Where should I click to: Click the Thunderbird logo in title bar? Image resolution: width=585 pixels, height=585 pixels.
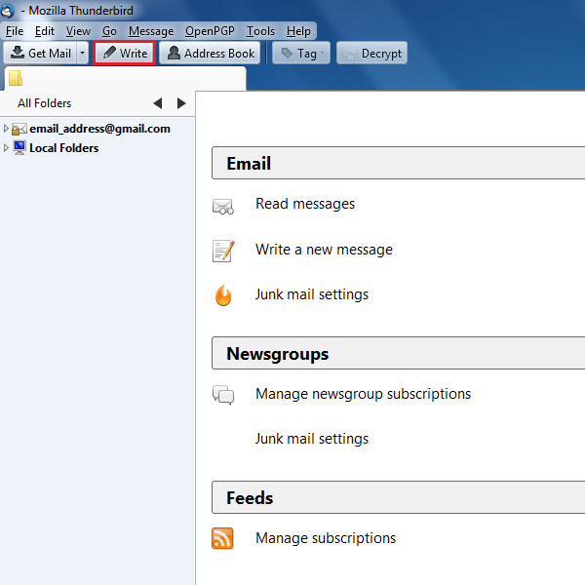[x=8, y=11]
